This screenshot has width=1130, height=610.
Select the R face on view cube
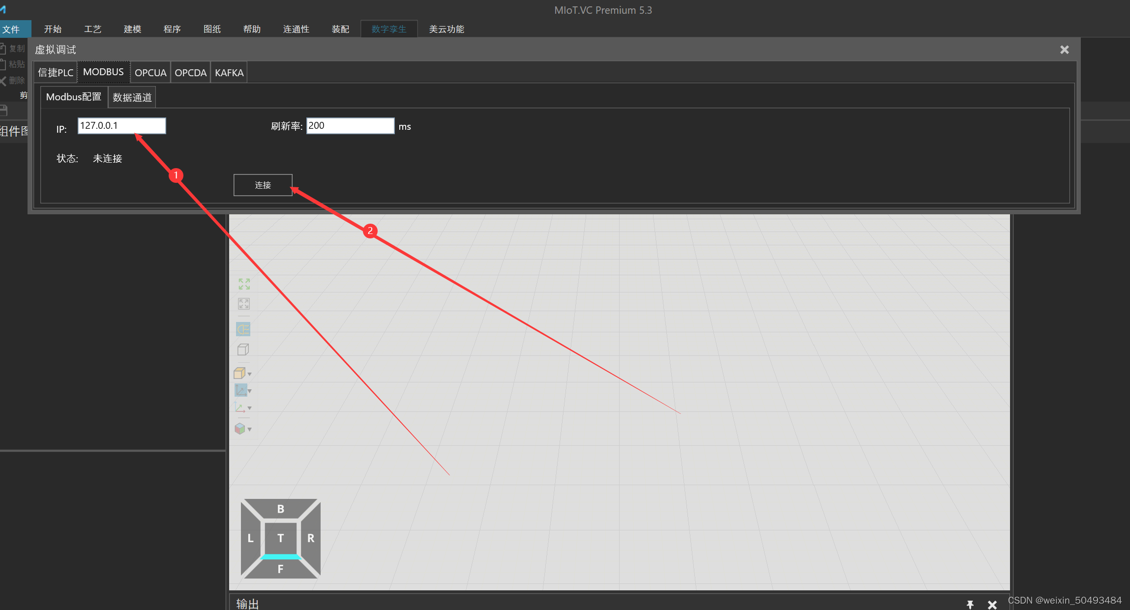tap(311, 538)
